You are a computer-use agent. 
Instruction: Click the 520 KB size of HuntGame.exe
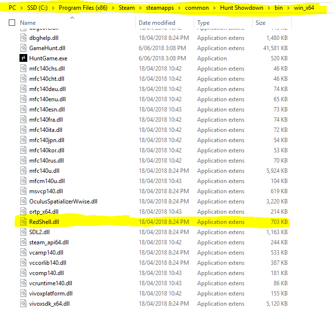279,58
